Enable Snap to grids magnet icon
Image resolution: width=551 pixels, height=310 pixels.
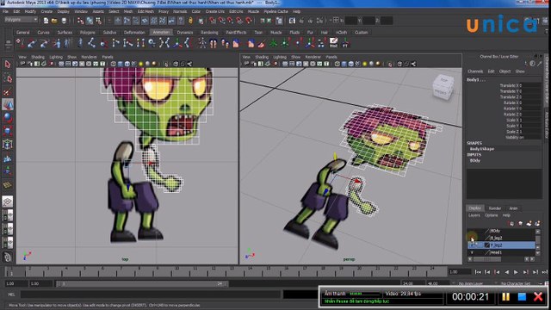213,21
